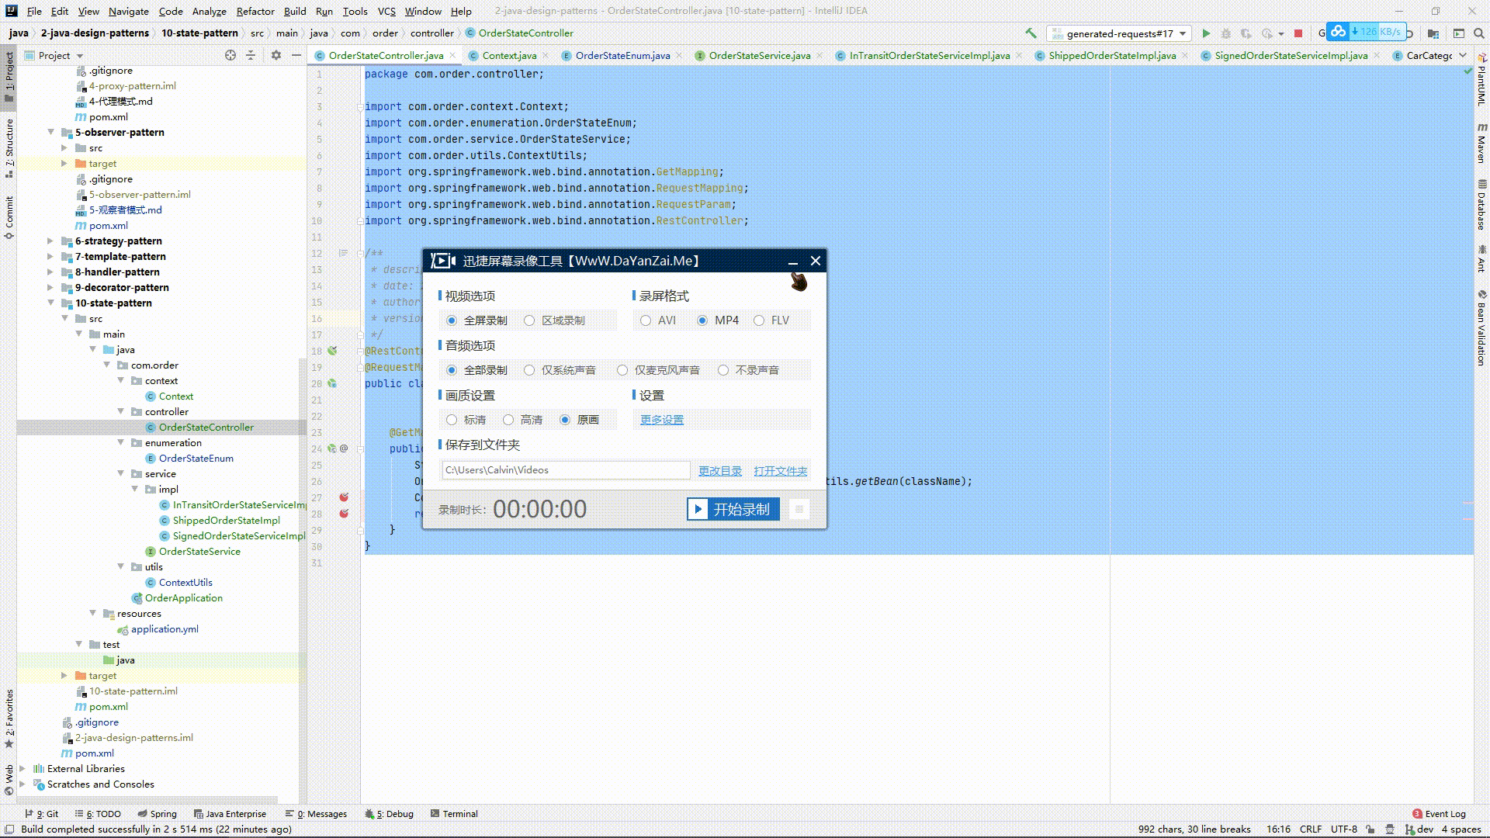Hide the Project tool window
This screenshot has width=1490, height=838.
(x=296, y=55)
